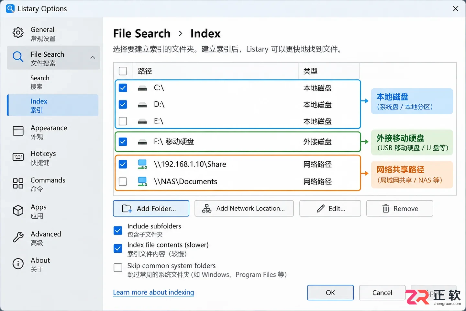Click the pencil icon on Edit button
The image size is (466, 311).
(x=320, y=209)
